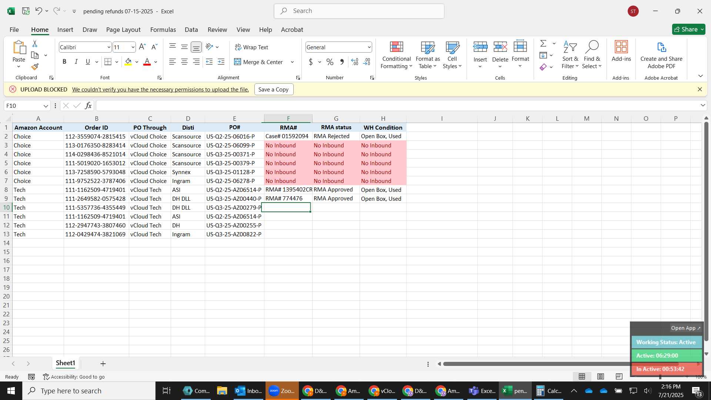Decrease decimal places
Screen dimensions: 711x400
click(367, 62)
